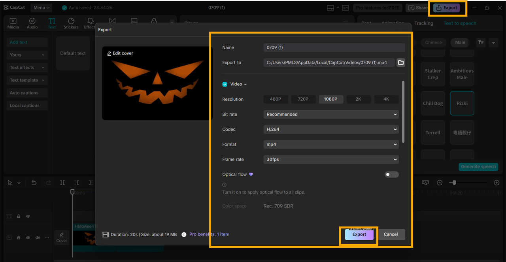Image resolution: width=506 pixels, height=262 pixels.
Task: Switch to the Text to speech tab
Action: [x=460, y=23]
